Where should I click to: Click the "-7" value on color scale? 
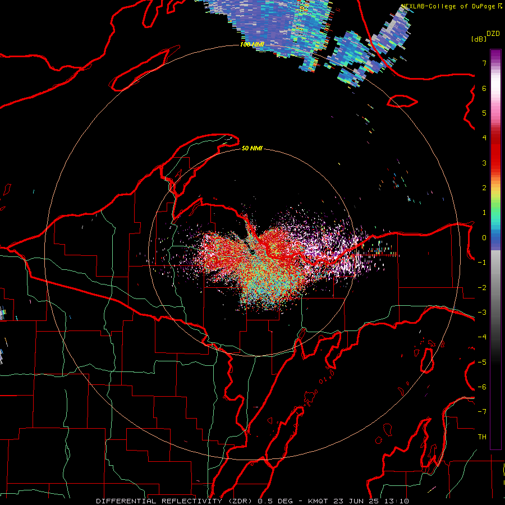(x=482, y=412)
